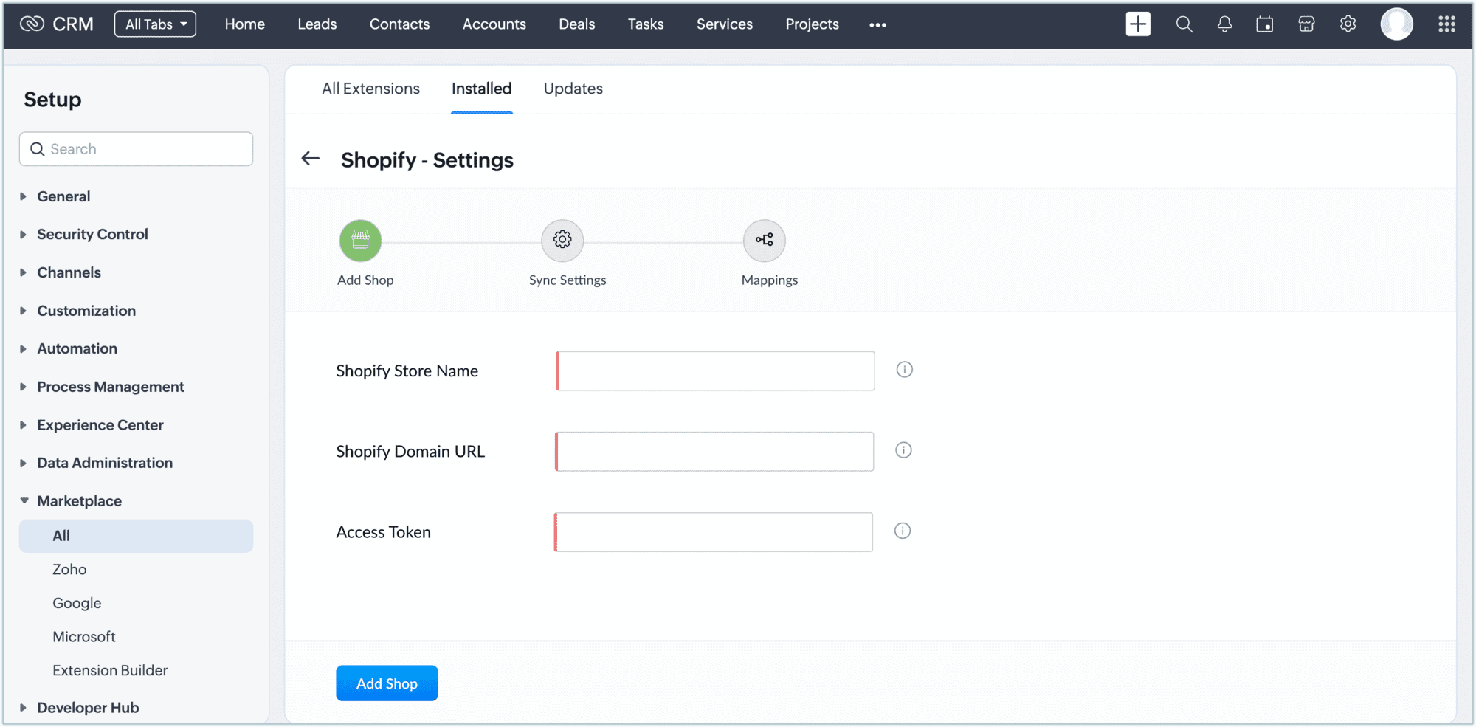This screenshot has height=727, width=1476.
Task: Switch to the Updates tab
Action: [573, 89]
